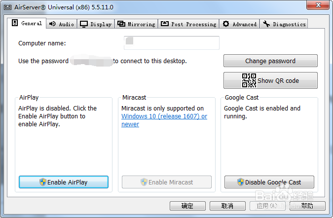Click the QR code icon
Screen dimensions: 333x218
[x=249, y=80]
